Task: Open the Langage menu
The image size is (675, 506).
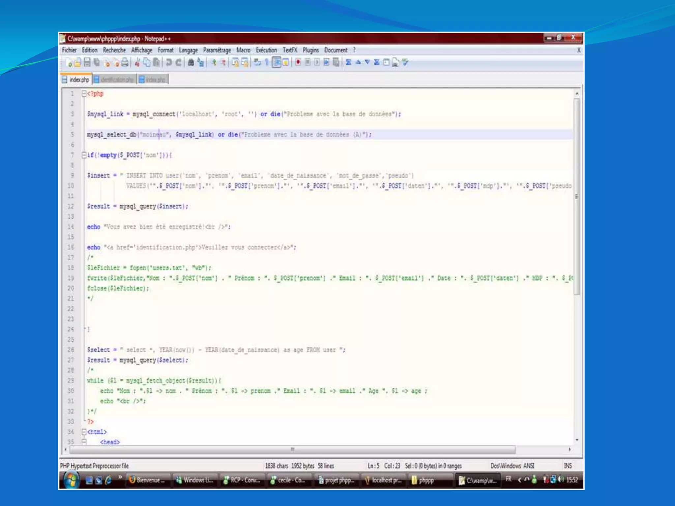Action: [x=188, y=50]
